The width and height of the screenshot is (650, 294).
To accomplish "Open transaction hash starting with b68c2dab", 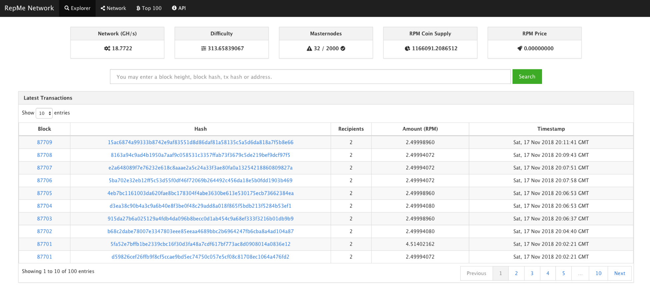I will 200,231.
